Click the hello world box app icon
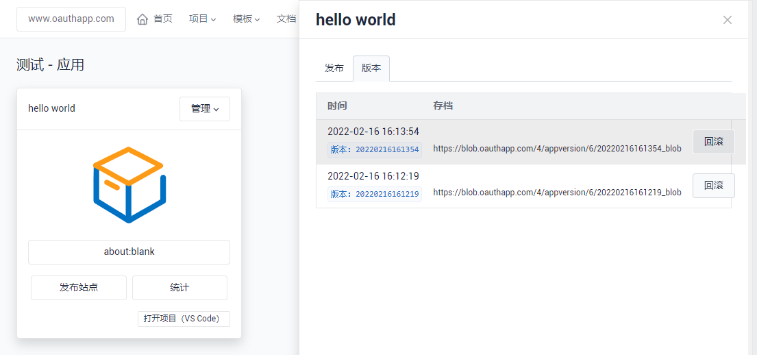 (x=129, y=185)
